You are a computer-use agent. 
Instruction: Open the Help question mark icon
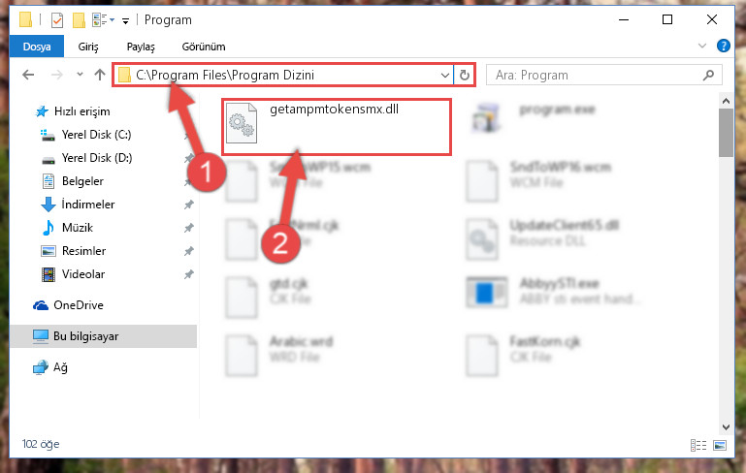[x=723, y=46]
